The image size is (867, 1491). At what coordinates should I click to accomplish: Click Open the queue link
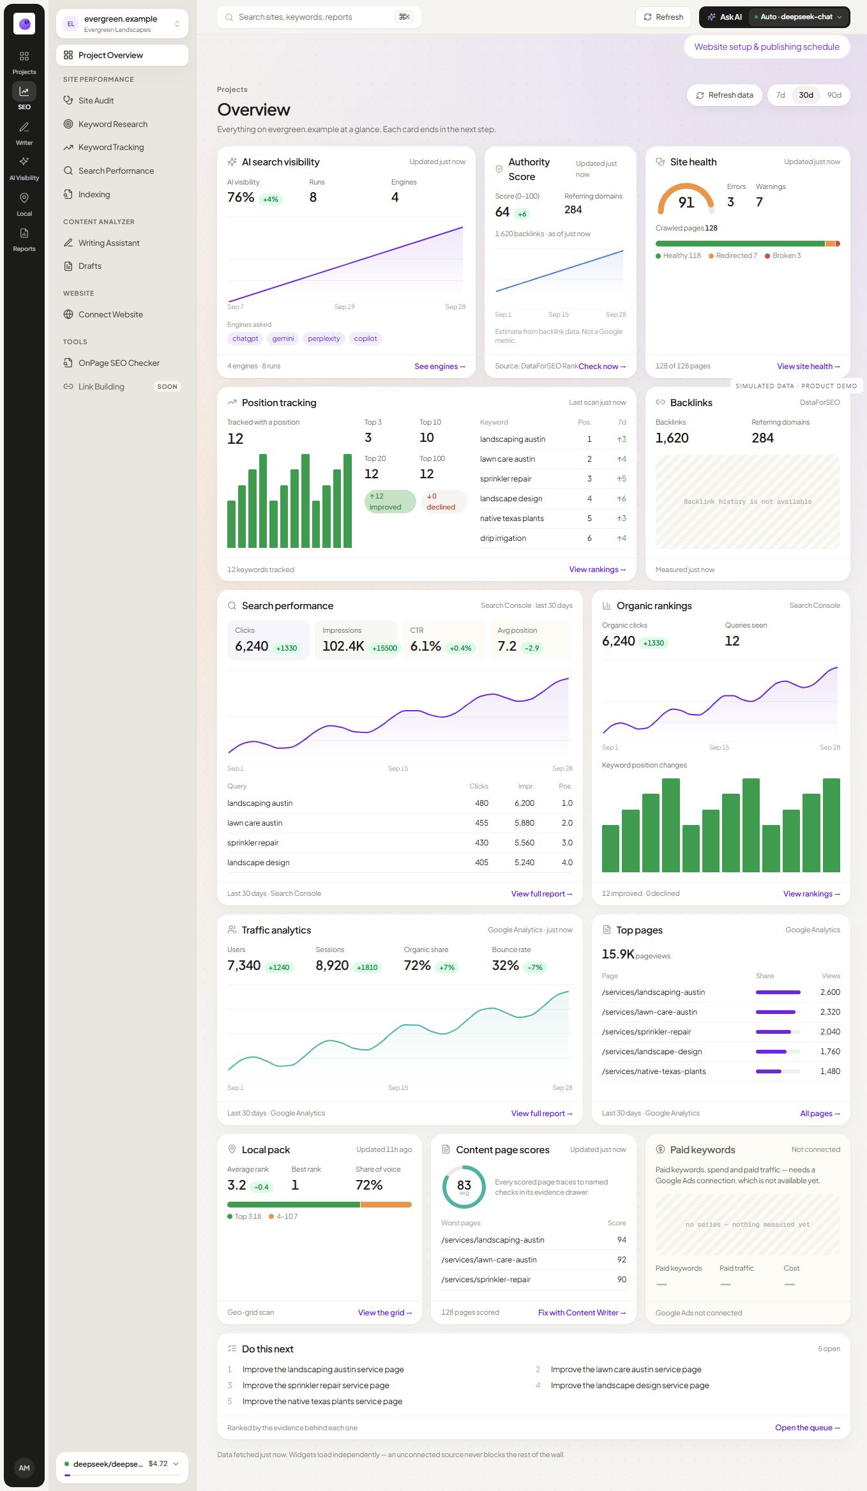coord(808,1428)
